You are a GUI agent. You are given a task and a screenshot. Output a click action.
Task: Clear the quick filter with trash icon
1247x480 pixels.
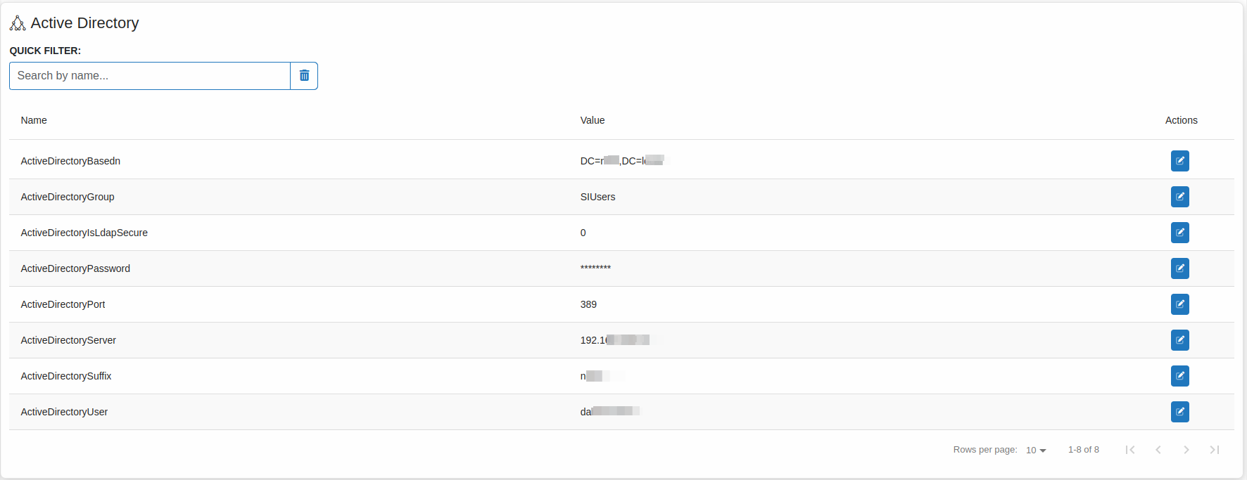304,76
